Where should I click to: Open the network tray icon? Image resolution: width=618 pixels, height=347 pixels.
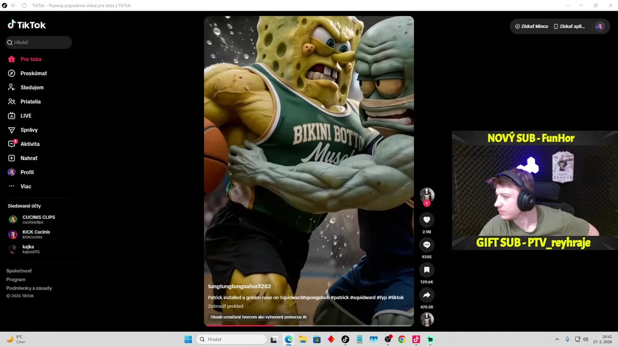coord(577,339)
